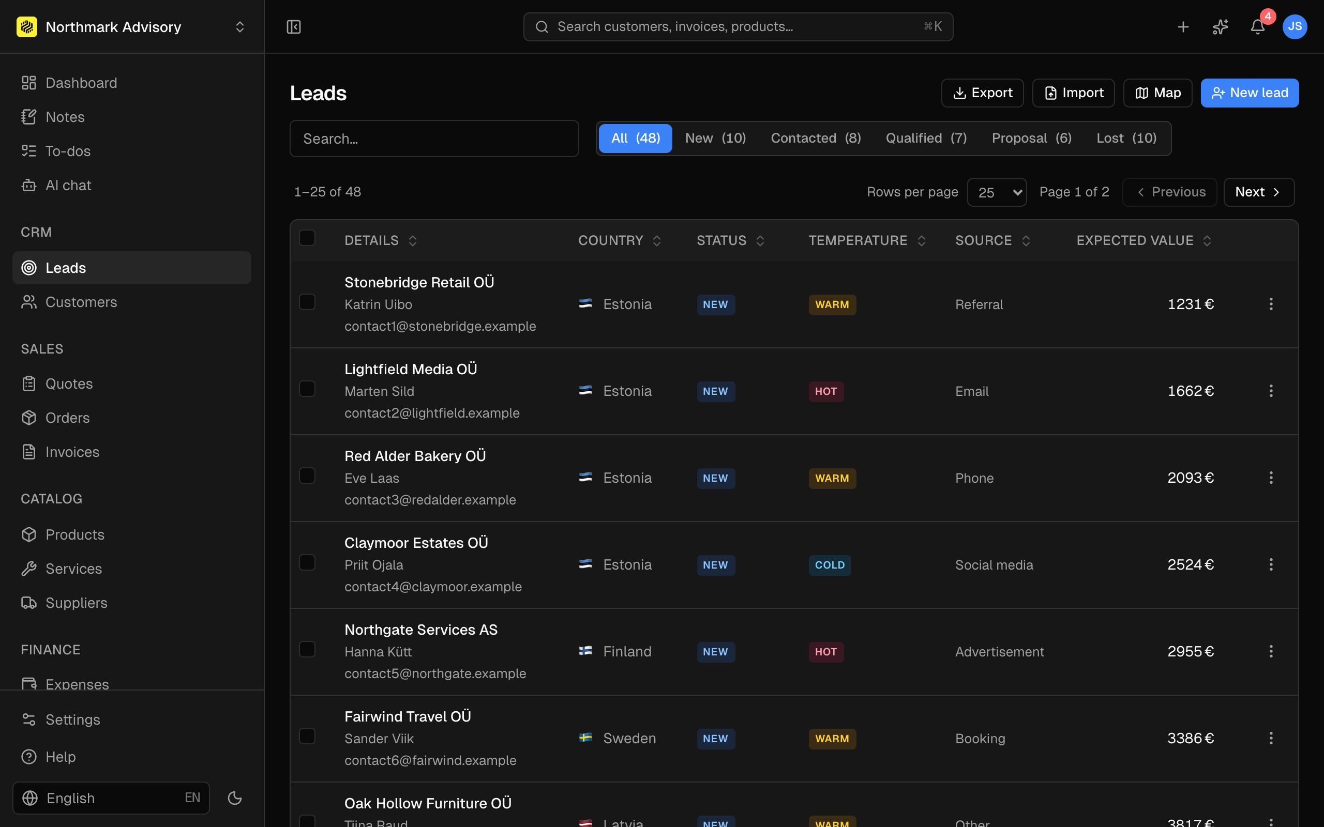Open Products in the Catalog section
The image size is (1324, 827).
pyautogui.click(x=131, y=534)
